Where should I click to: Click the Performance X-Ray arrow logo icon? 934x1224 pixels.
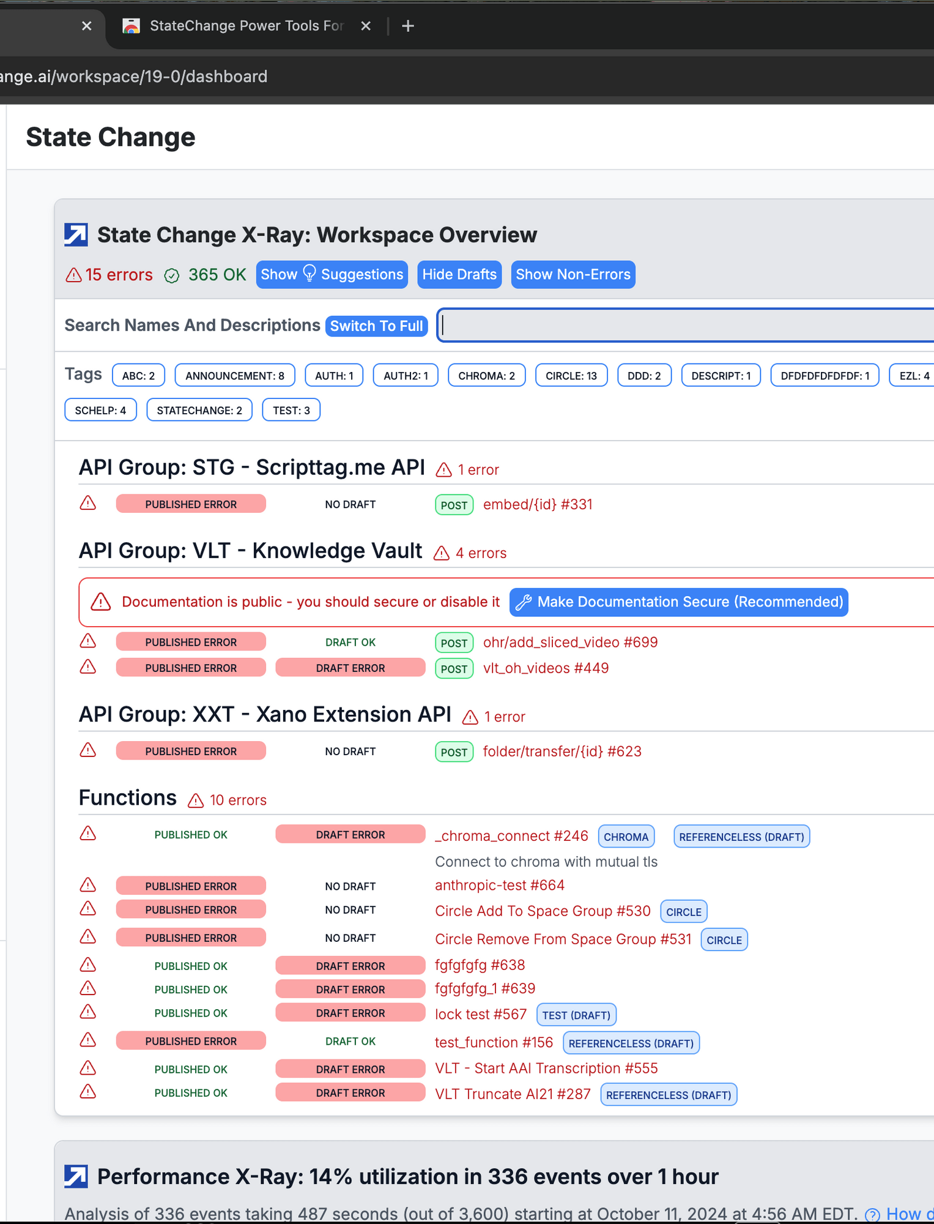[76, 1176]
